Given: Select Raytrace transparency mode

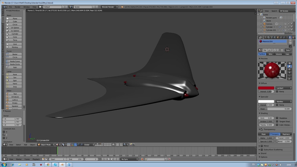Looking at the screenshot, I should pyautogui.click(x=286, y=134).
